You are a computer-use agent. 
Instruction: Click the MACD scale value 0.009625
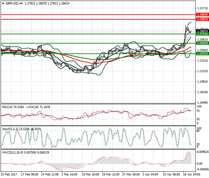pyautogui.click(x=203, y=152)
